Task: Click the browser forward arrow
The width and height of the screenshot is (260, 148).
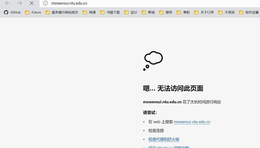Action: [20, 3]
